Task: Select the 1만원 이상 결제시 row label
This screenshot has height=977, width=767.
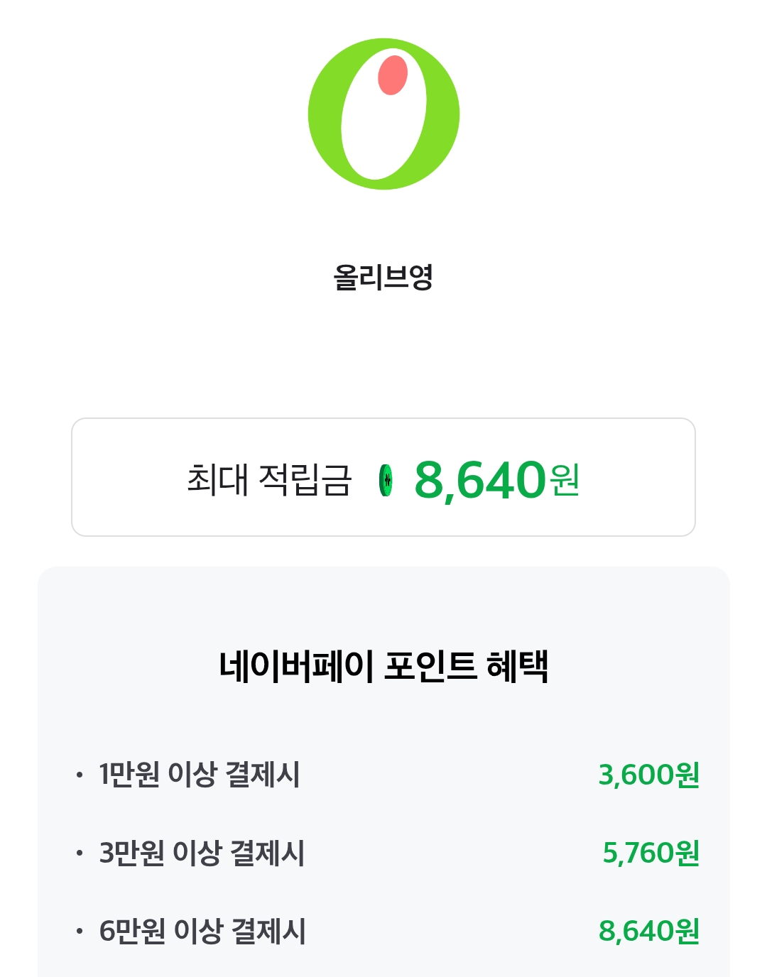Action: [200, 775]
